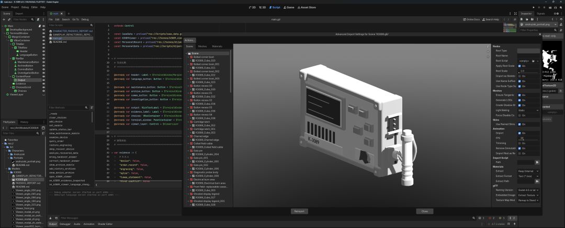Screen dimensions: 565x228
Task: Click the Actions... button
Action: click(x=189, y=40)
